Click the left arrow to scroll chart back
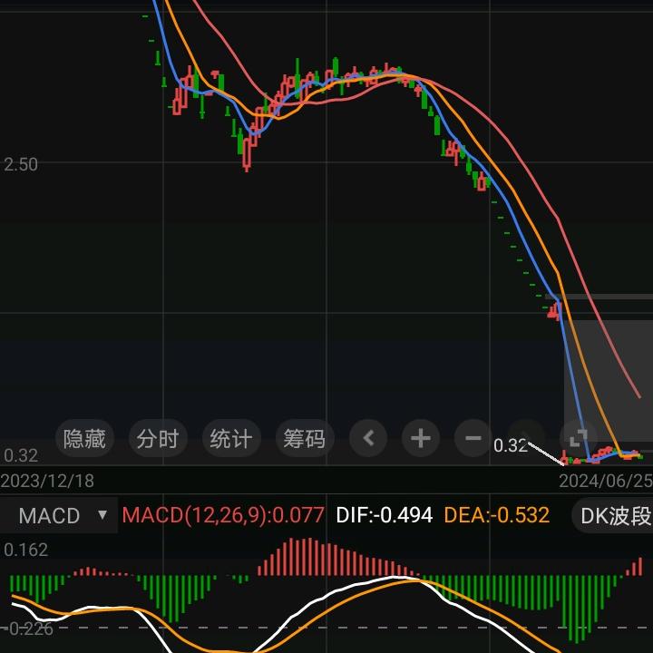 click(368, 439)
